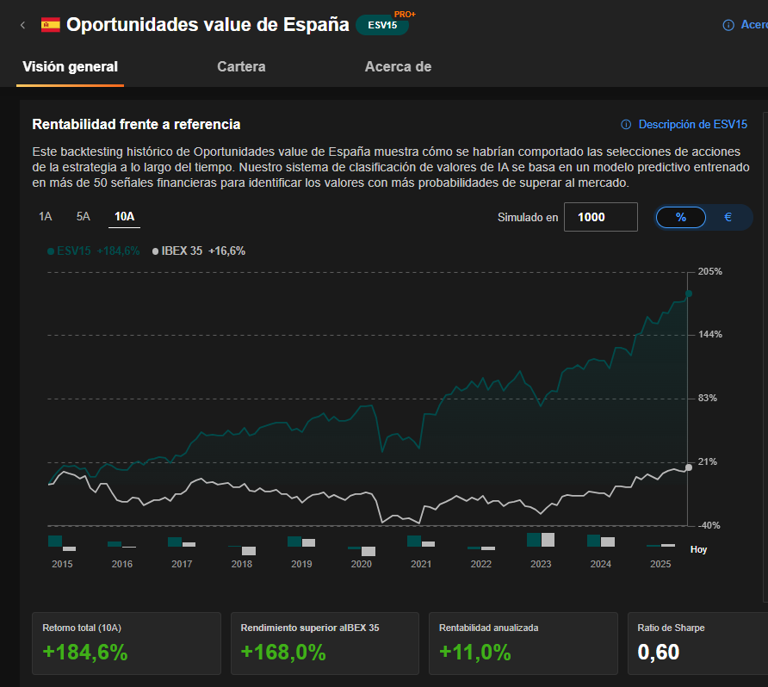Click the 144% axis label
This screenshot has height=687, width=768.
(x=709, y=334)
